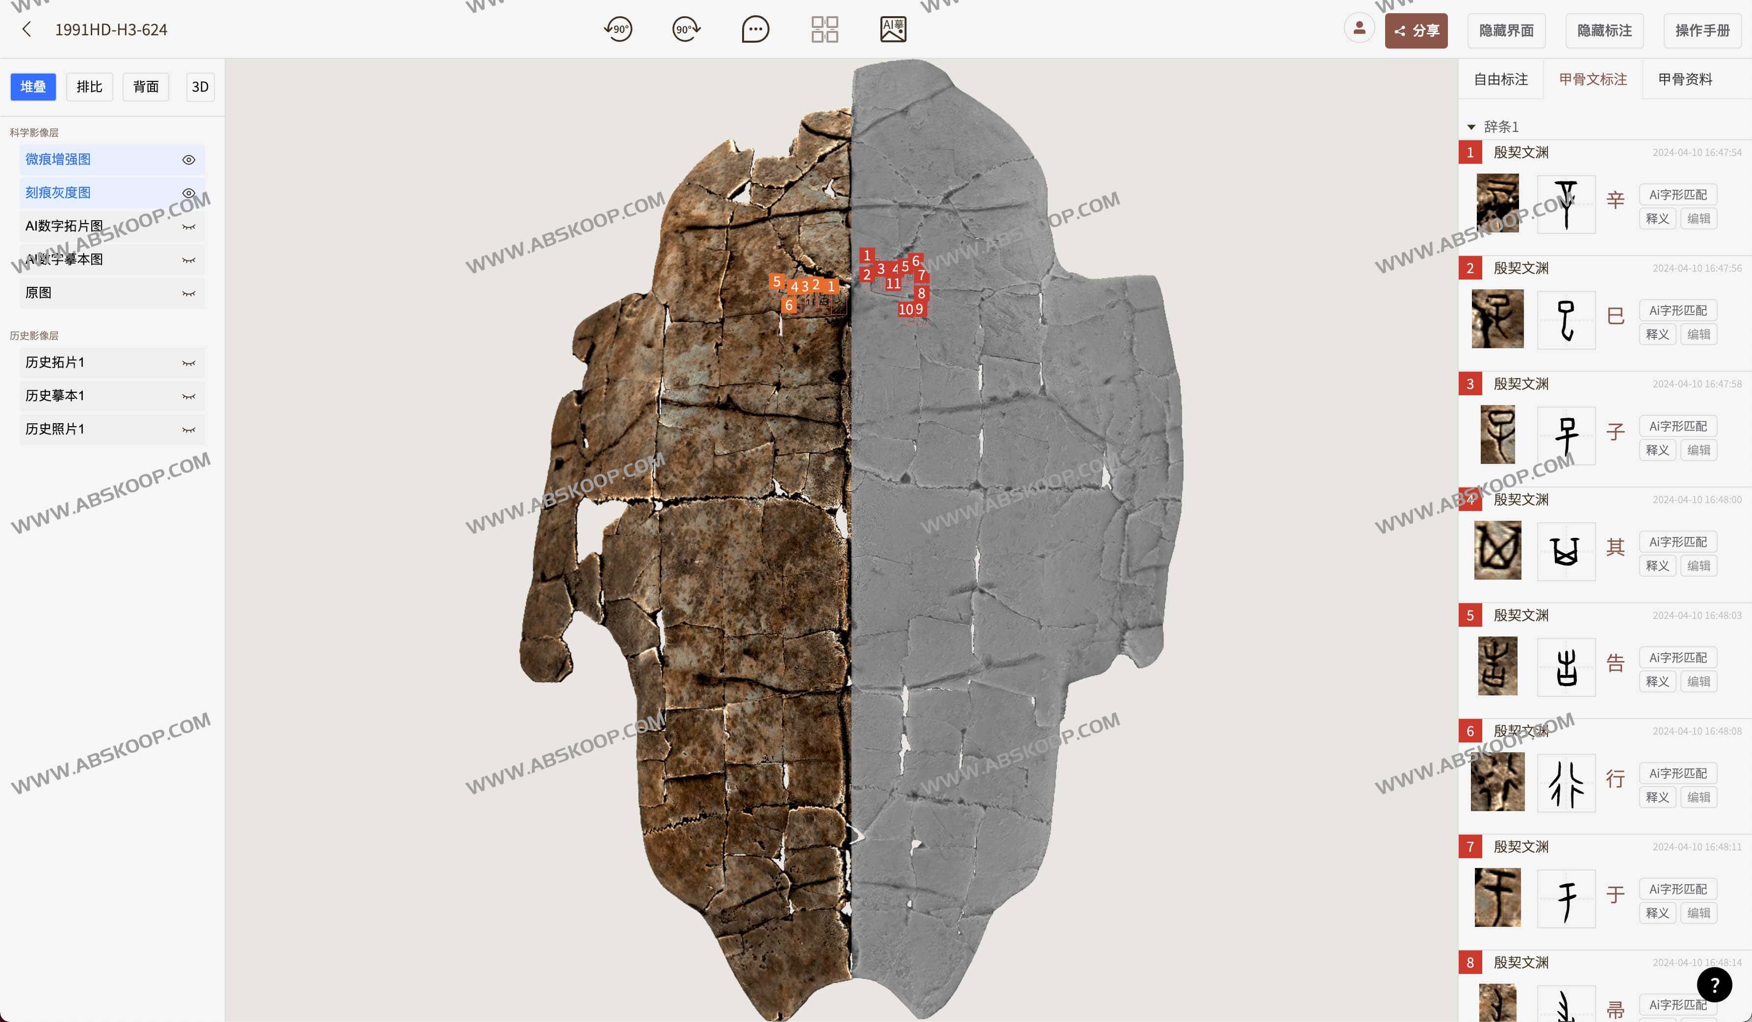Open the user profile icon

1359,28
